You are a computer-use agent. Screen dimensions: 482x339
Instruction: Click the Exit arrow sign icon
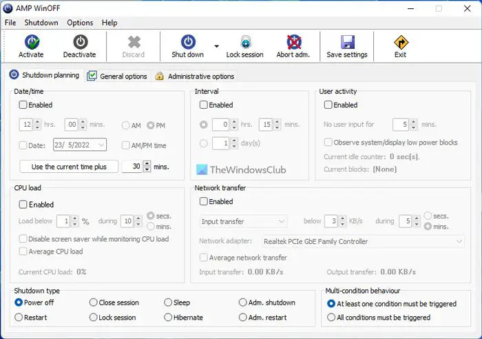[x=401, y=42]
